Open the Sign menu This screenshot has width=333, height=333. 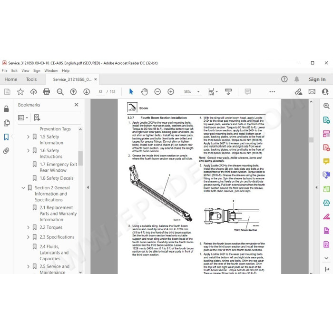click(x=37, y=70)
